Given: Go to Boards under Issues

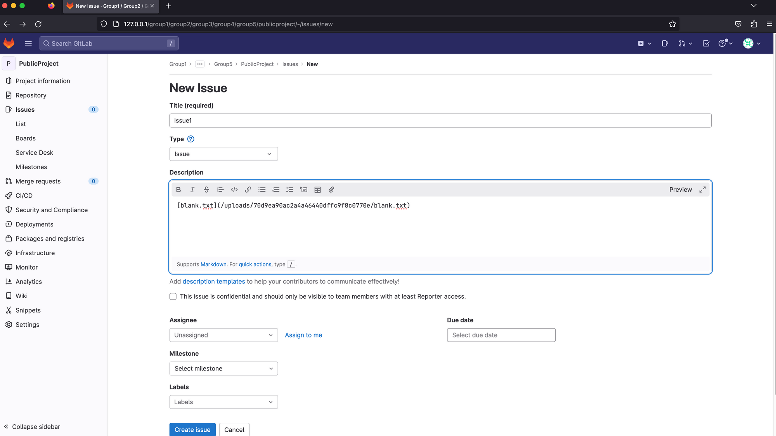Looking at the screenshot, I should coord(26,138).
